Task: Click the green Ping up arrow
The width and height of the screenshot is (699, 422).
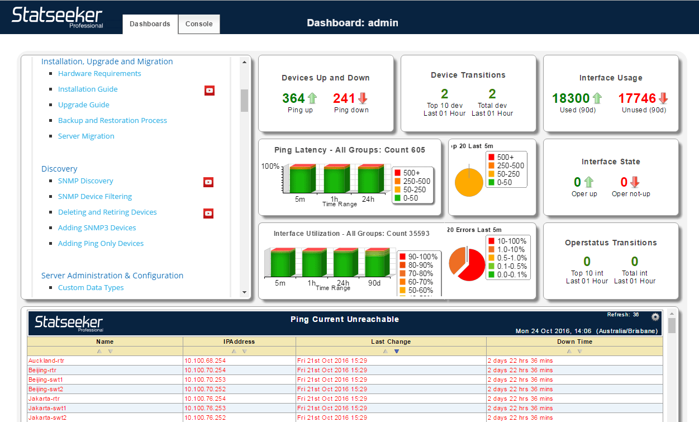Action: click(x=312, y=99)
